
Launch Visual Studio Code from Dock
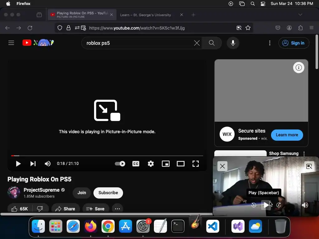(x=212, y=226)
